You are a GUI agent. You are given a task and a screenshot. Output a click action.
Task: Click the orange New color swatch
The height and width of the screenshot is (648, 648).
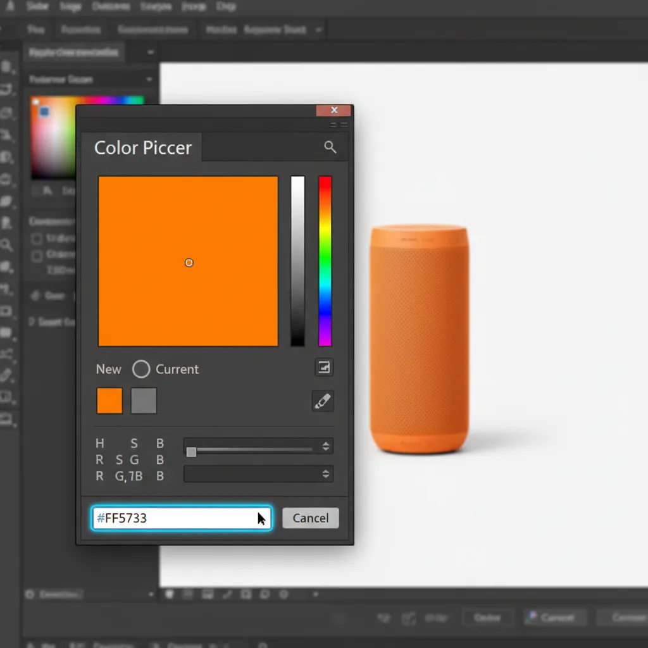[109, 401]
